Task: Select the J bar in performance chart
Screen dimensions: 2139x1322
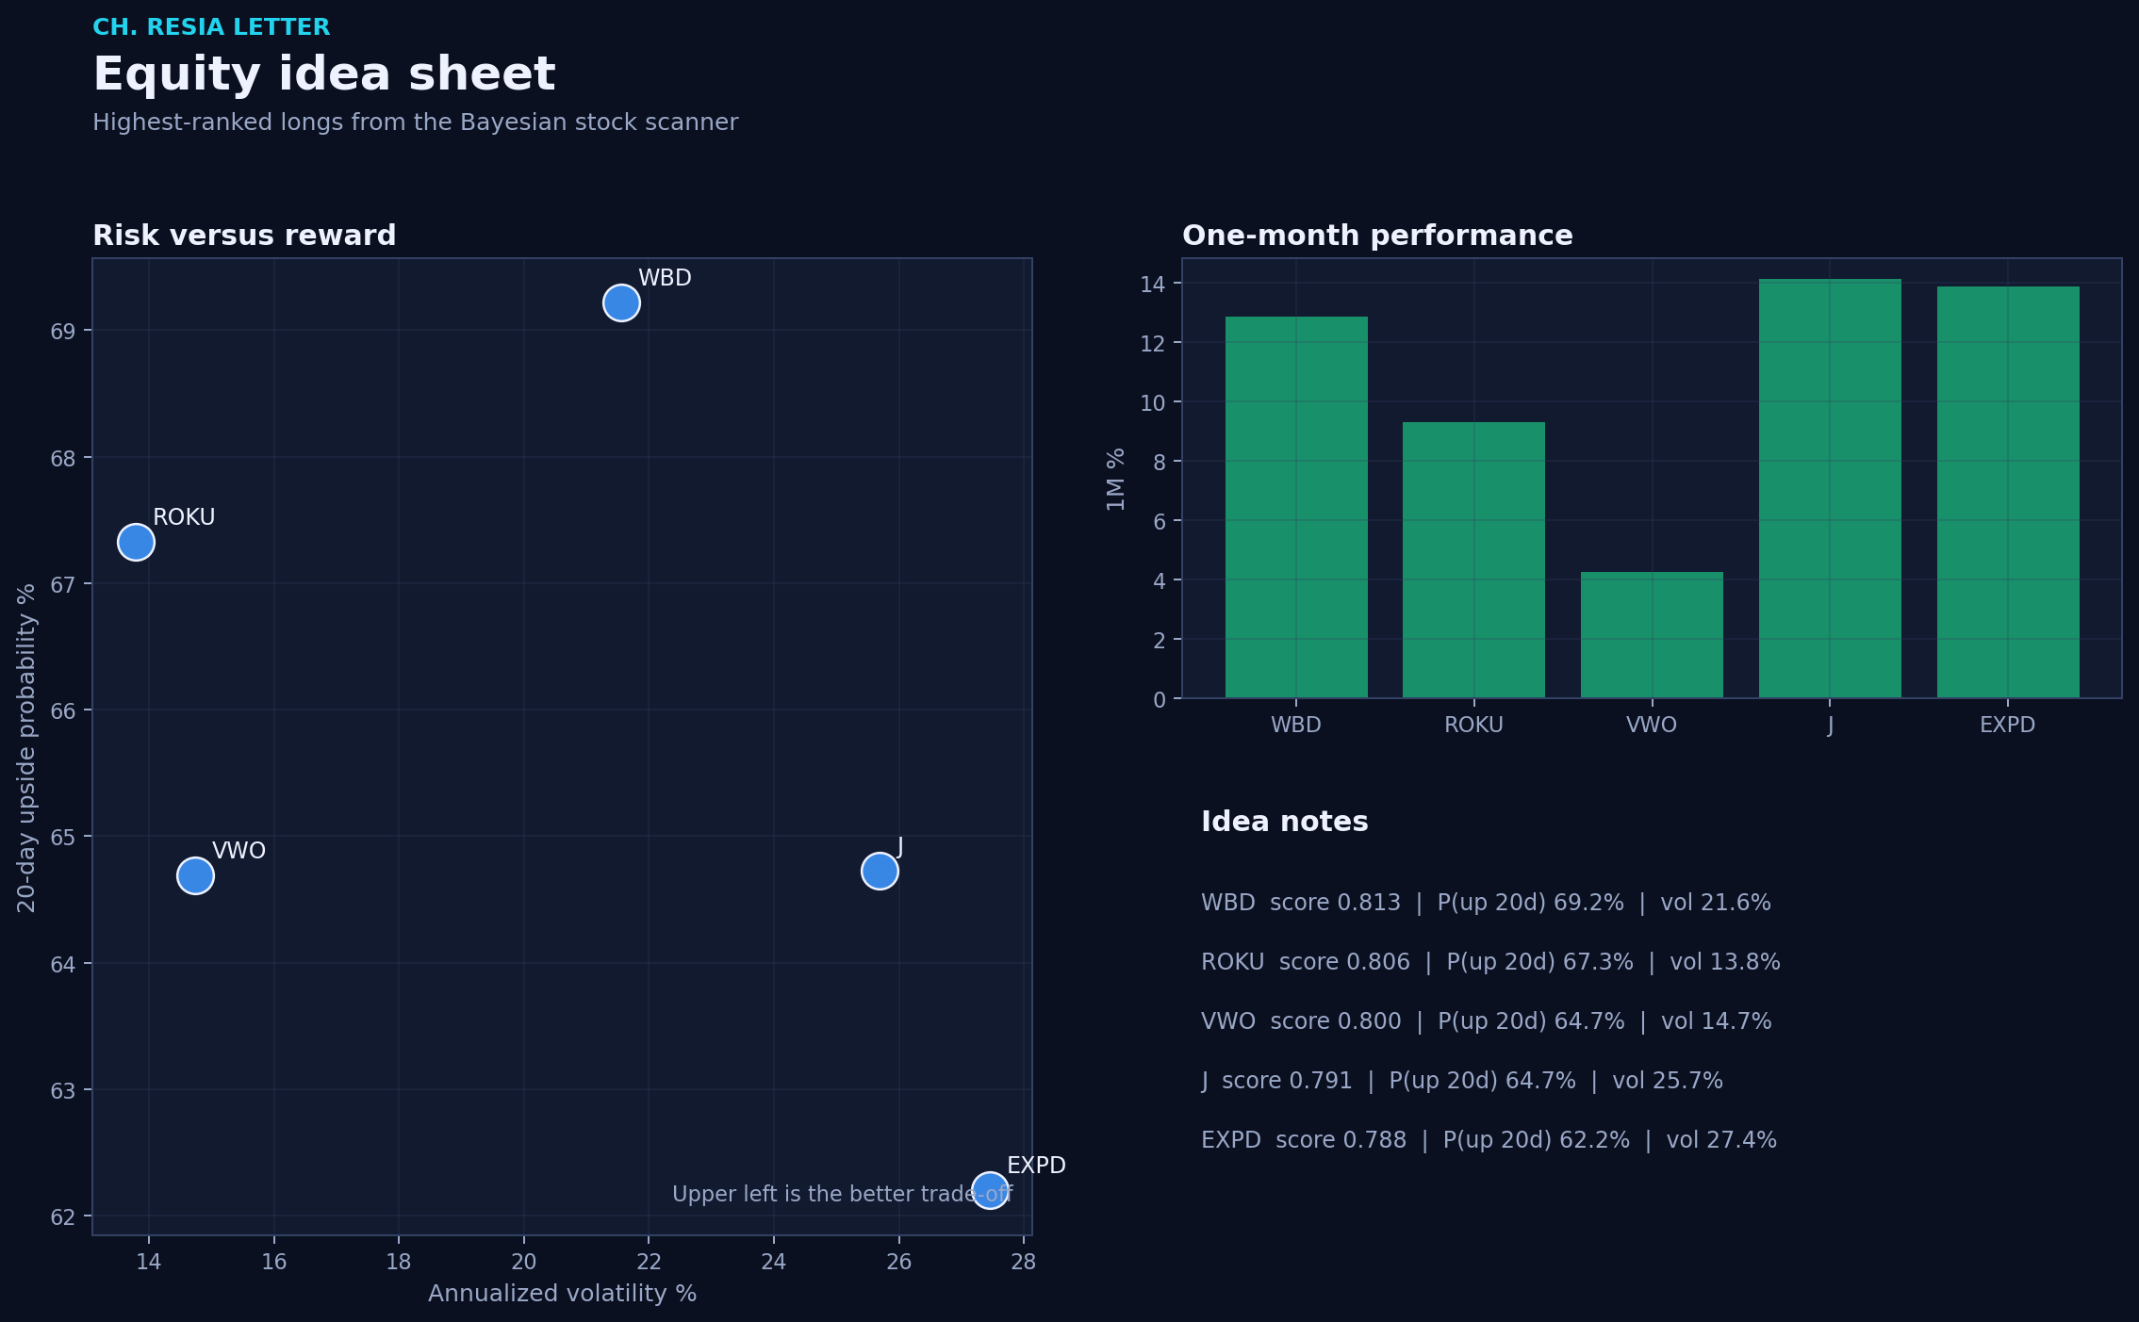Action: click(1830, 489)
